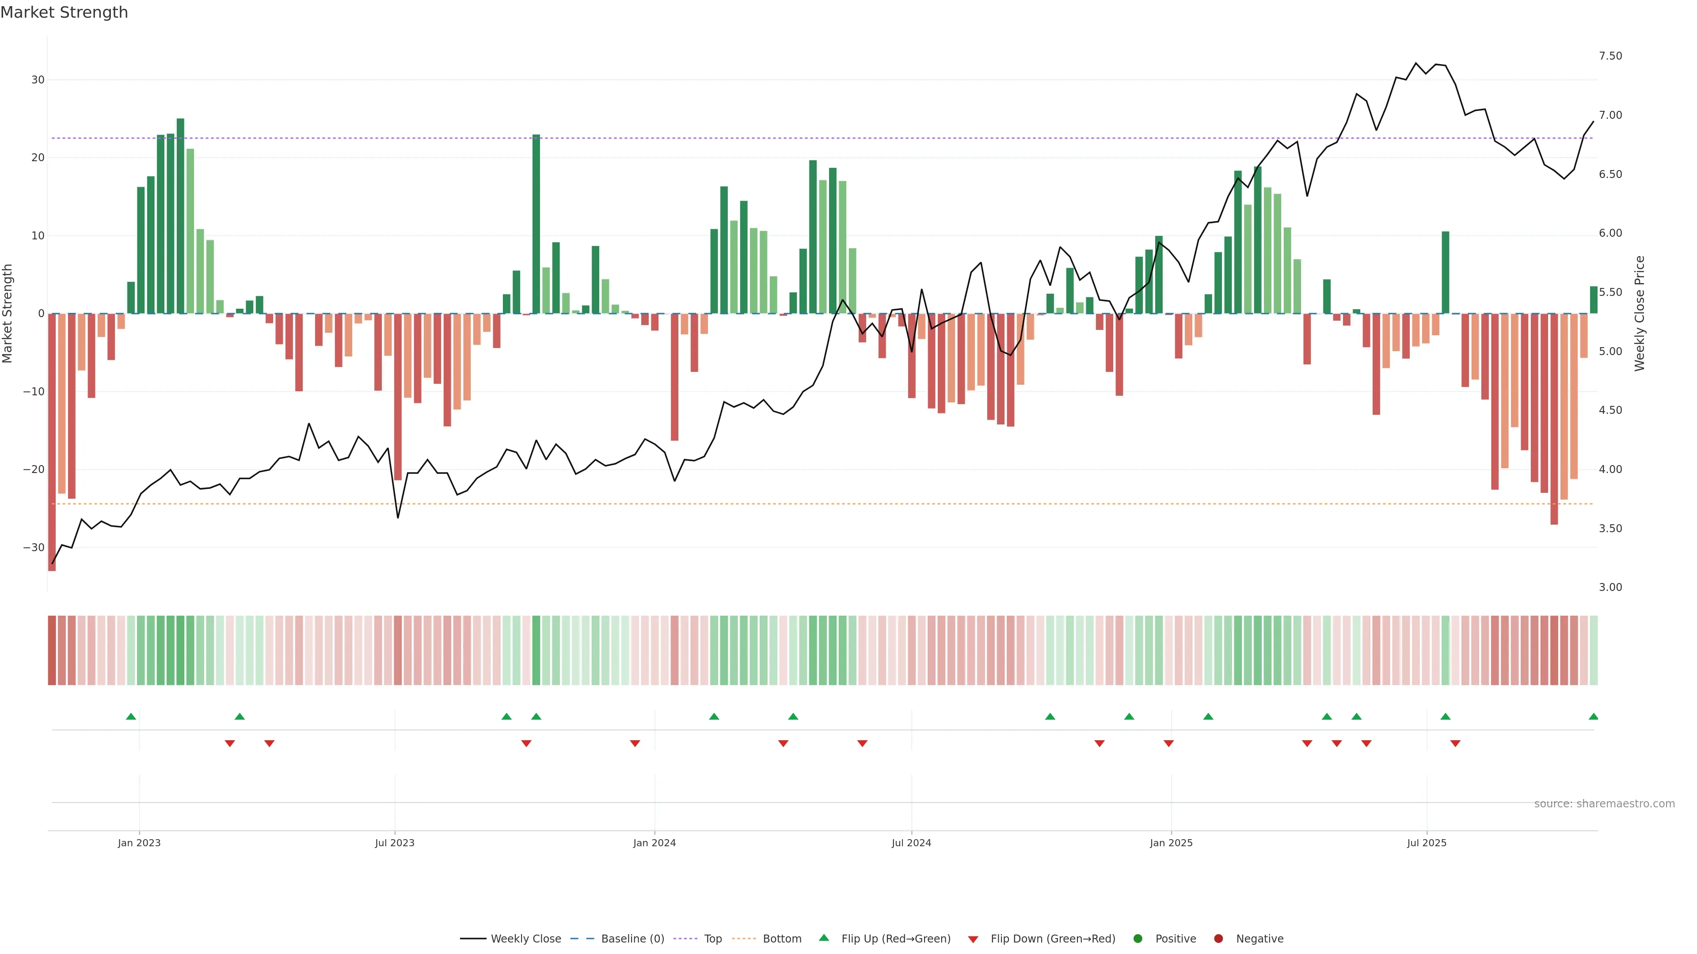Click Flip Down red triangle legend icon
The width and height of the screenshot is (1697, 954).
(973, 939)
